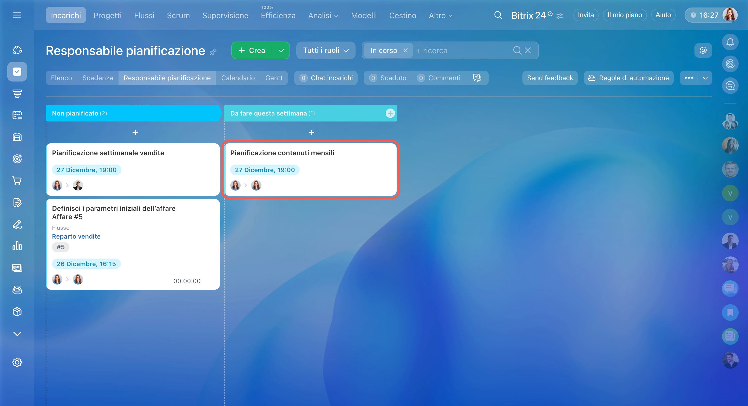Image resolution: width=748 pixels, height=406 pixels.
Task: Click the shopping cart sidebar icon
Action: click(17, 181)
